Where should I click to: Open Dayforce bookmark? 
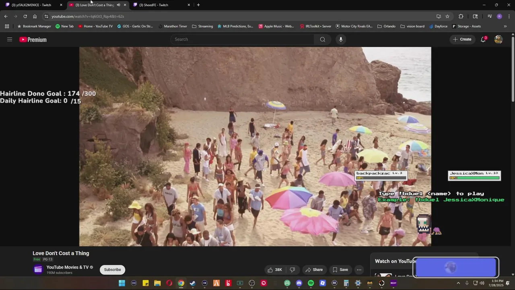pyautogui.click(x=438, y=26)
